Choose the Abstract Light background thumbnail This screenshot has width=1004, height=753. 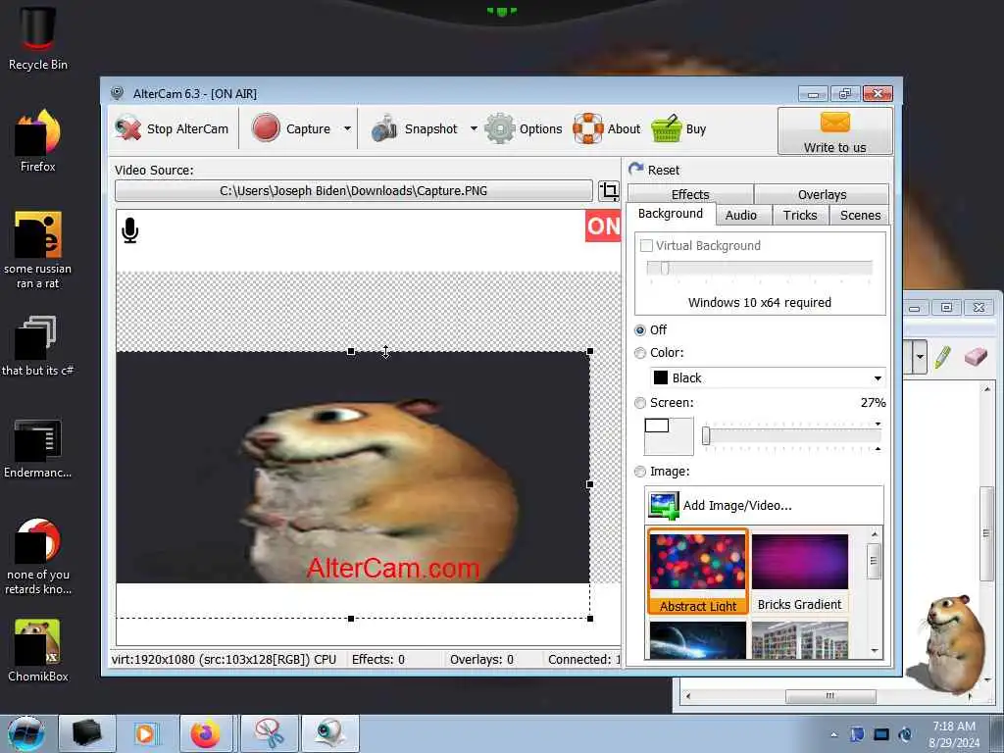697,572
